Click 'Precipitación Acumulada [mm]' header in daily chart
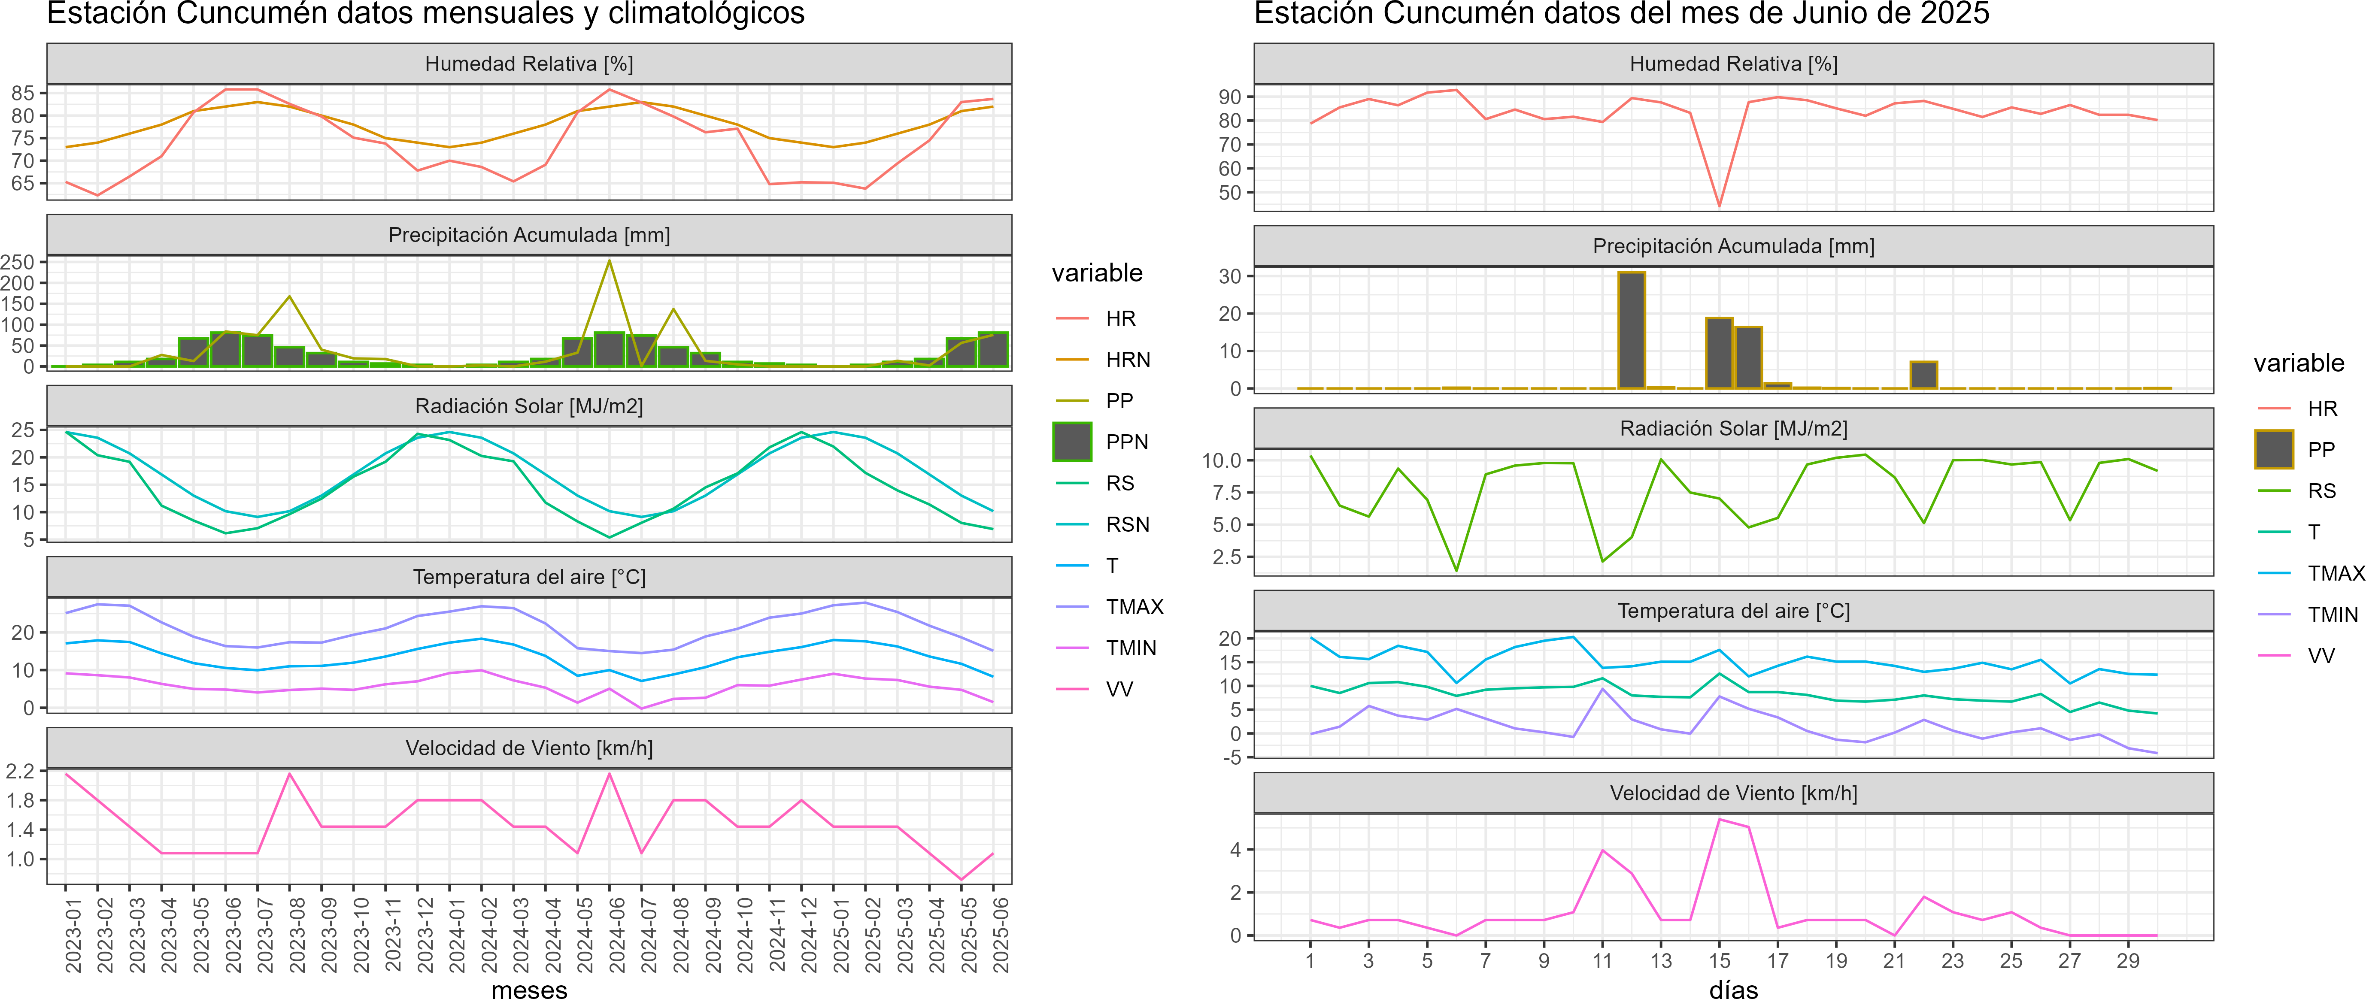The width and height of the screenshot is (2366, 999). click(x=1733, y=246)
